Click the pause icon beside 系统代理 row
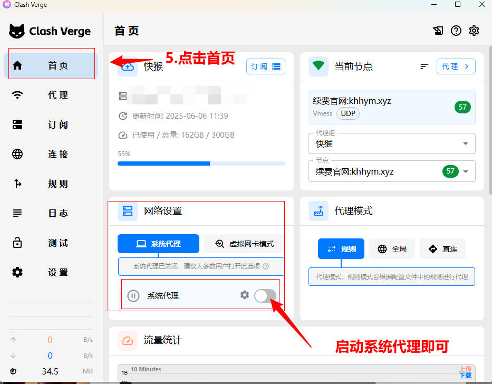This screenshot has height=384, width=492. (x=133, y=296)
